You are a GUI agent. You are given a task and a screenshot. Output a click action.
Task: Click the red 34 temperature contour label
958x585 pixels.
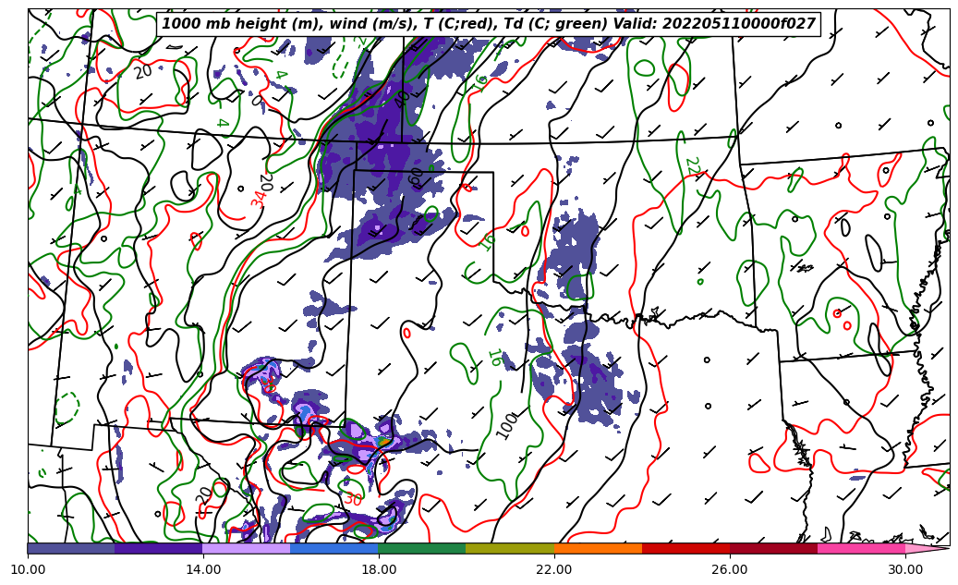259,198
